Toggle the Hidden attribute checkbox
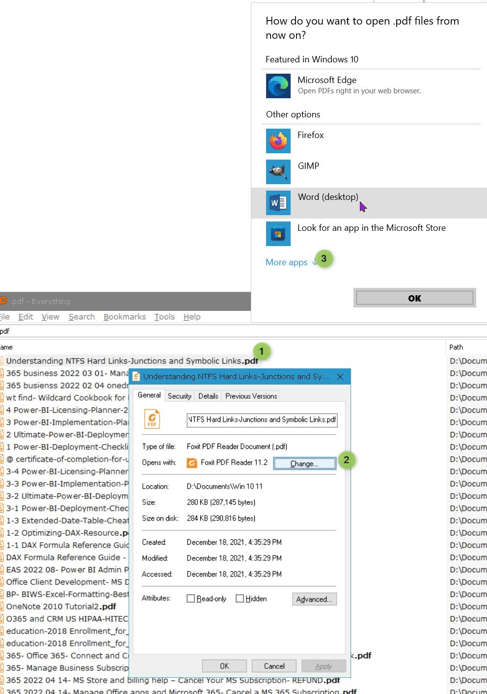487x694 pixels. click(240, 598)
